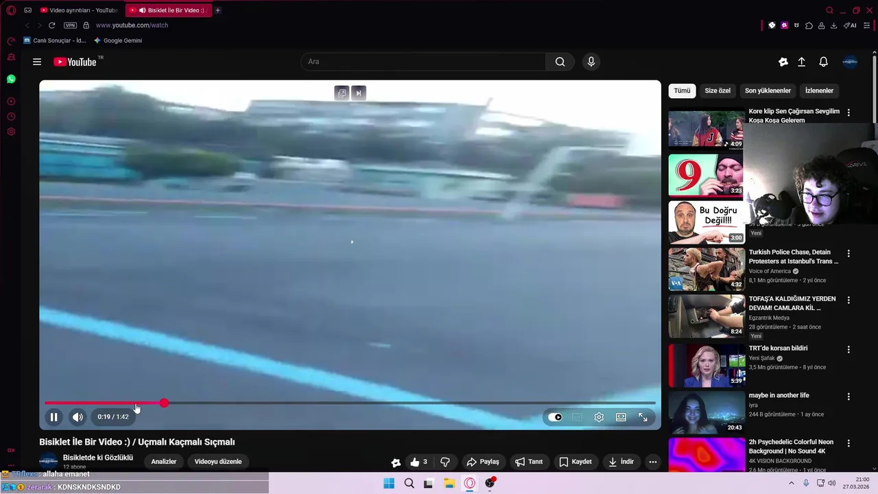The height and width of the screenshot is (494, 878).
Task: Open a new browser tab
Action: [x=217, y=10]
